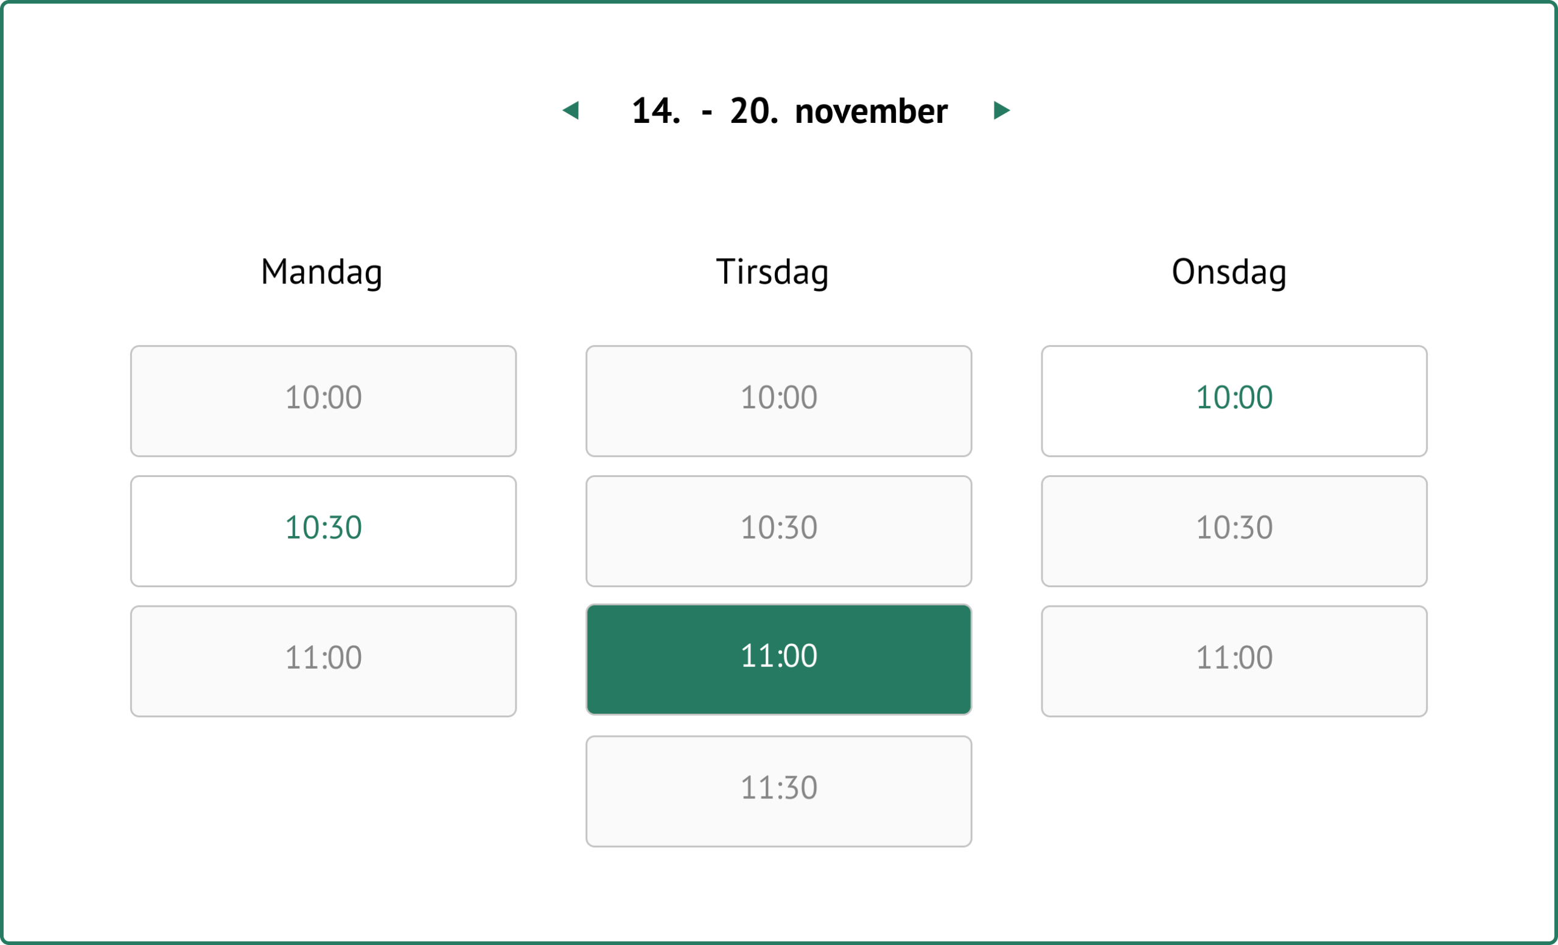Go to next week with right arrow
The width and height of the screenshot is (1558, 945).
point(1002,111)
